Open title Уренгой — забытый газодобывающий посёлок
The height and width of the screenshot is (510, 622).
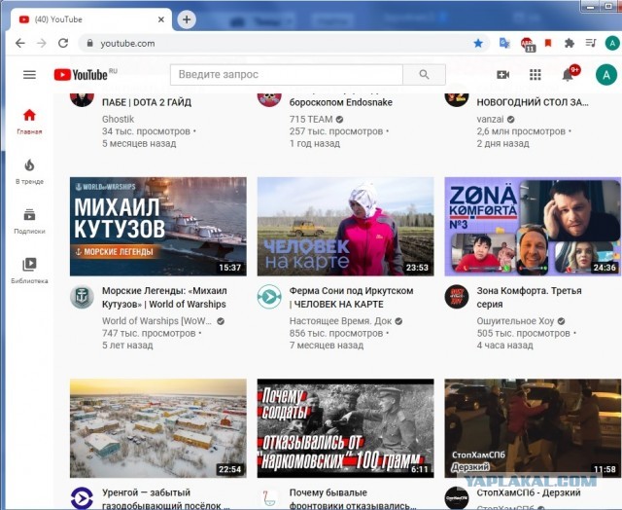(x=166, y=499)
